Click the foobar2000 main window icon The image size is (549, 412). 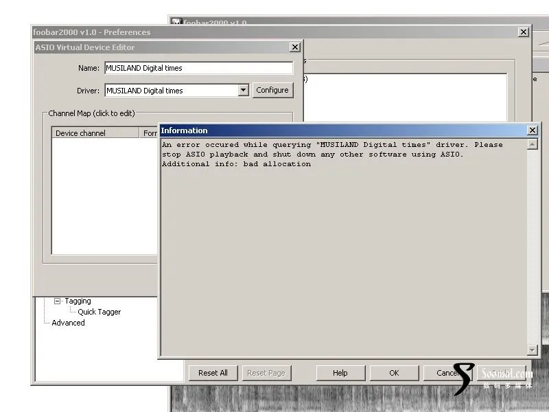[x=177, y=23]
